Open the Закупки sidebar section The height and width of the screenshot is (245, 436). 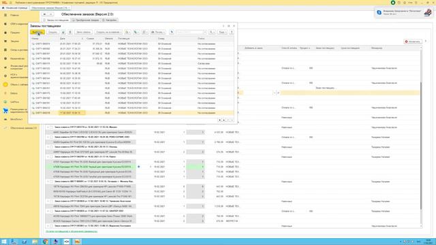[x=15, y=41]
